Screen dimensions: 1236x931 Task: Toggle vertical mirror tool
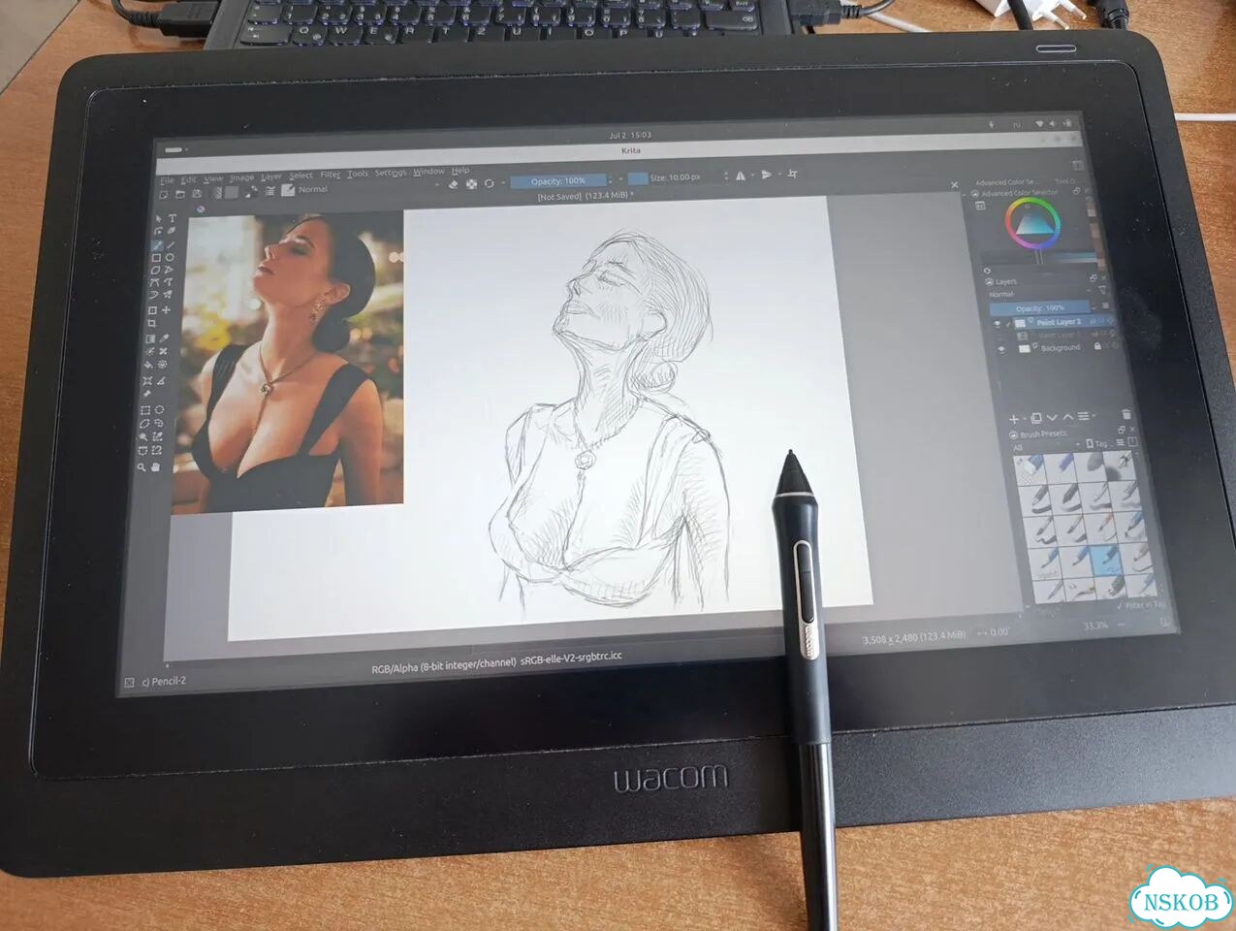(766, 175)
